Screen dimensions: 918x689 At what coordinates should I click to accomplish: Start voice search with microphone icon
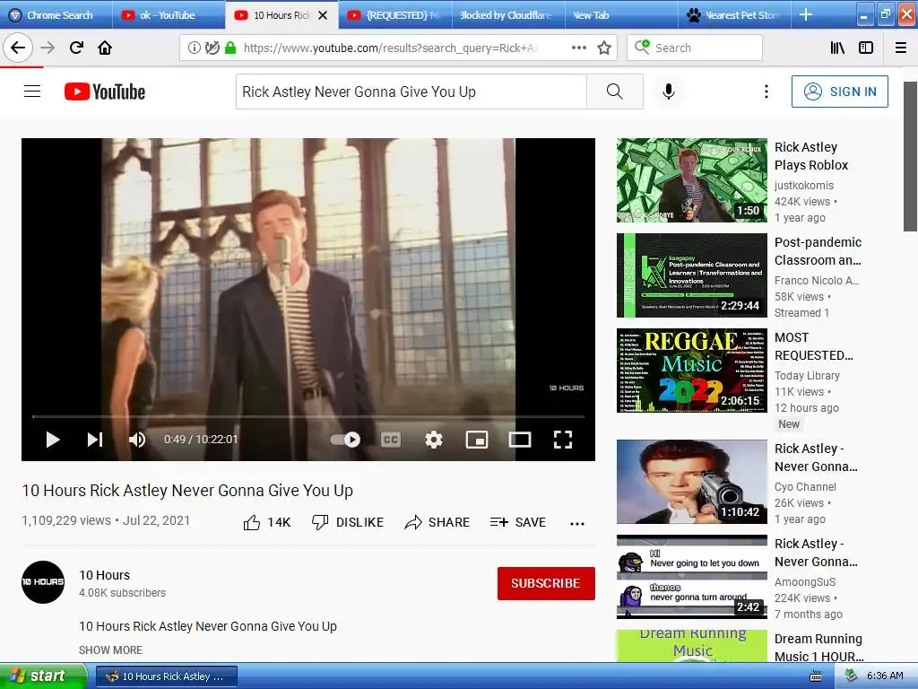[x=669, y=92]
